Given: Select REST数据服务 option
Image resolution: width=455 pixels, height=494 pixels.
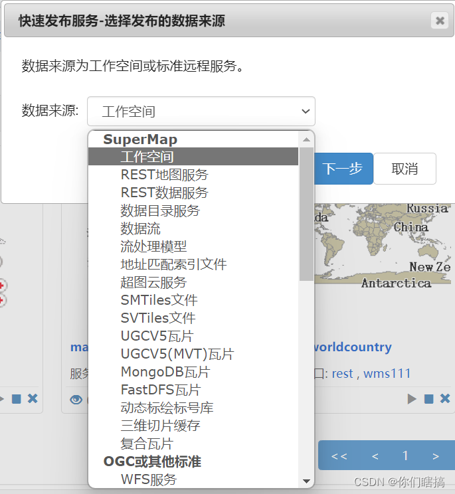Looking at the screenshot, I should coord(193,193).
